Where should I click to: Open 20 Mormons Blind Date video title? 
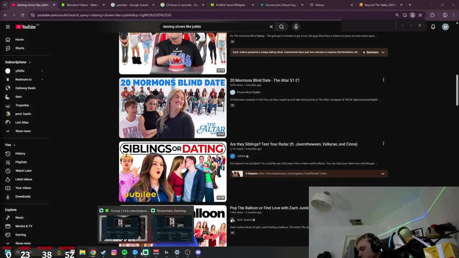[265, 80]
